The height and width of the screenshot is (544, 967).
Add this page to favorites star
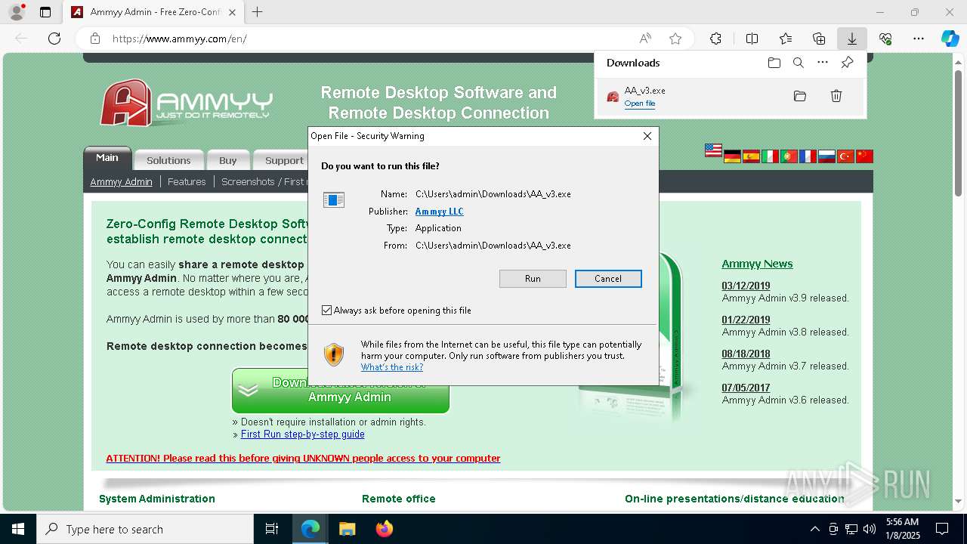point(675,39)
